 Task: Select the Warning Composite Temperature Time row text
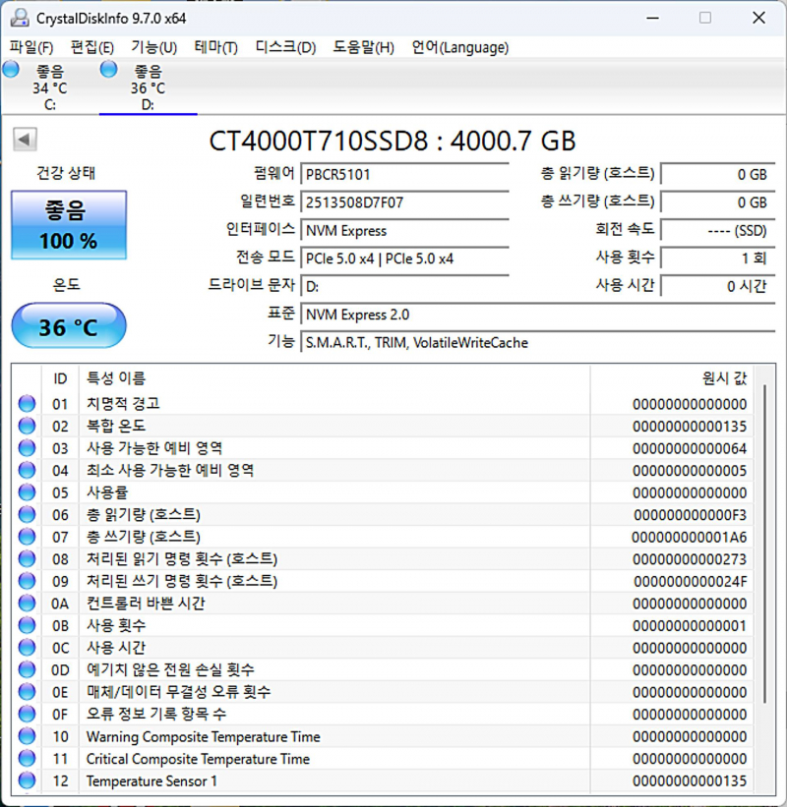click(x=203, y=736)
